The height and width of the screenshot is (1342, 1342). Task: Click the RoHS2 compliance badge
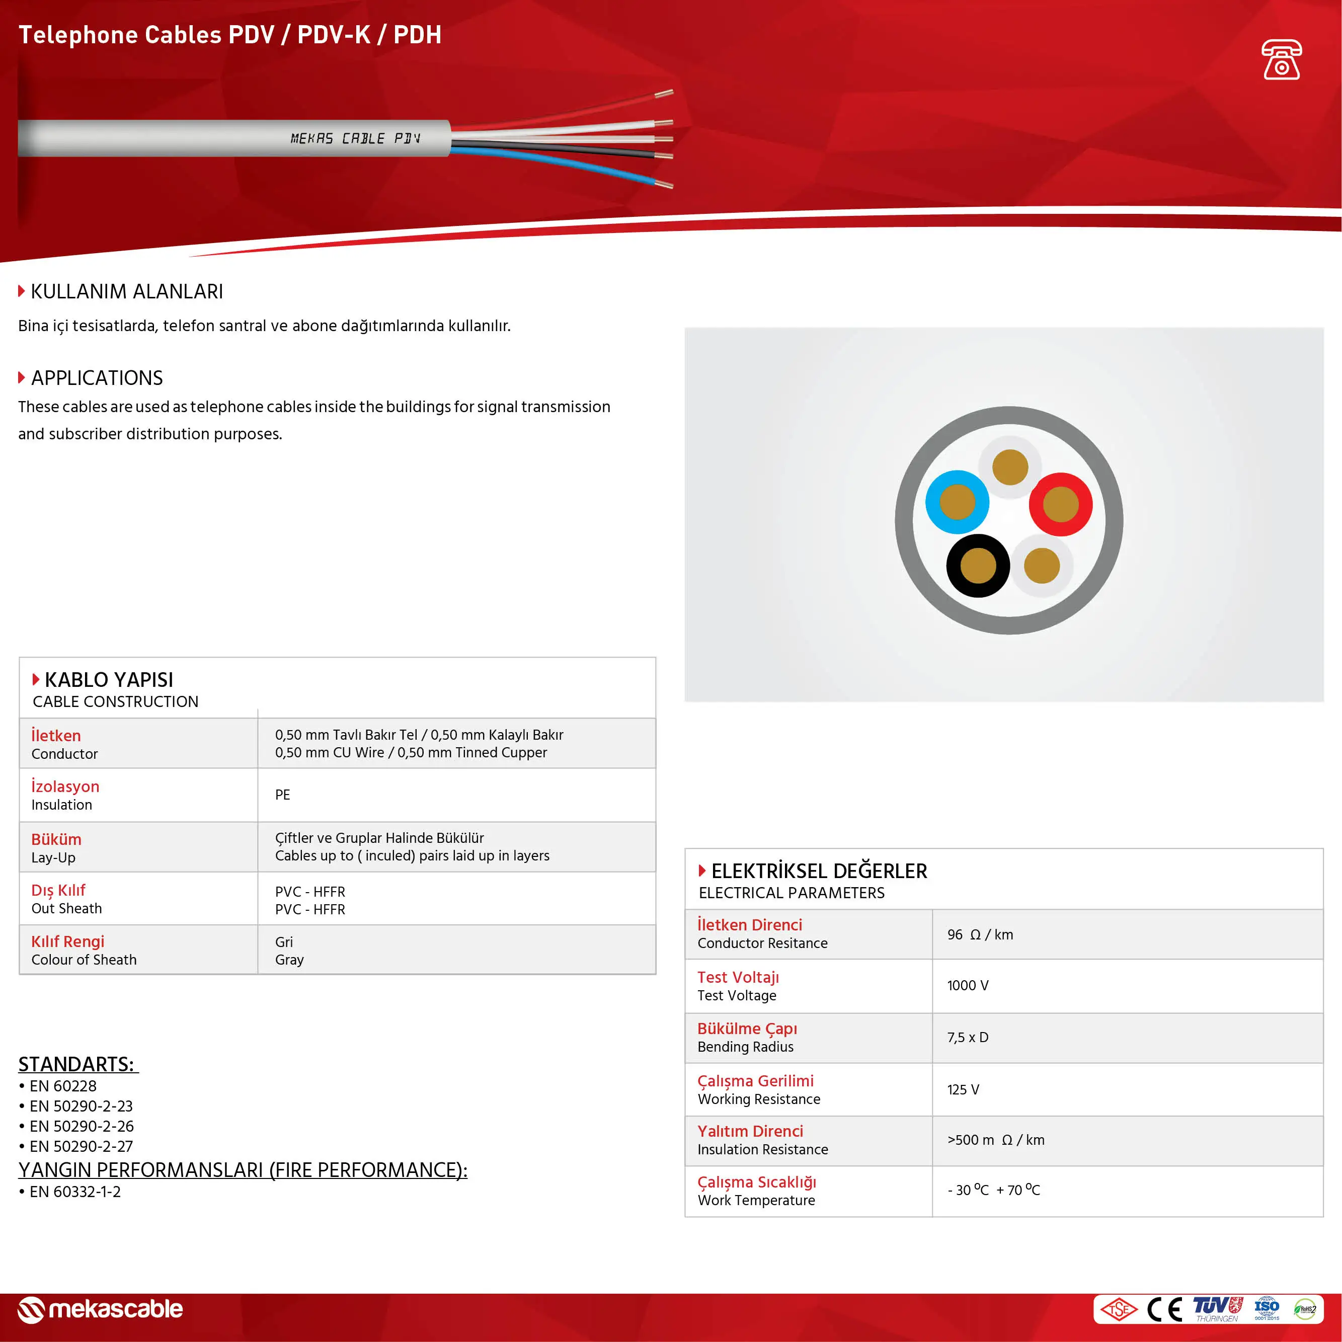pyautogui.click(x=1304, y=1309)
